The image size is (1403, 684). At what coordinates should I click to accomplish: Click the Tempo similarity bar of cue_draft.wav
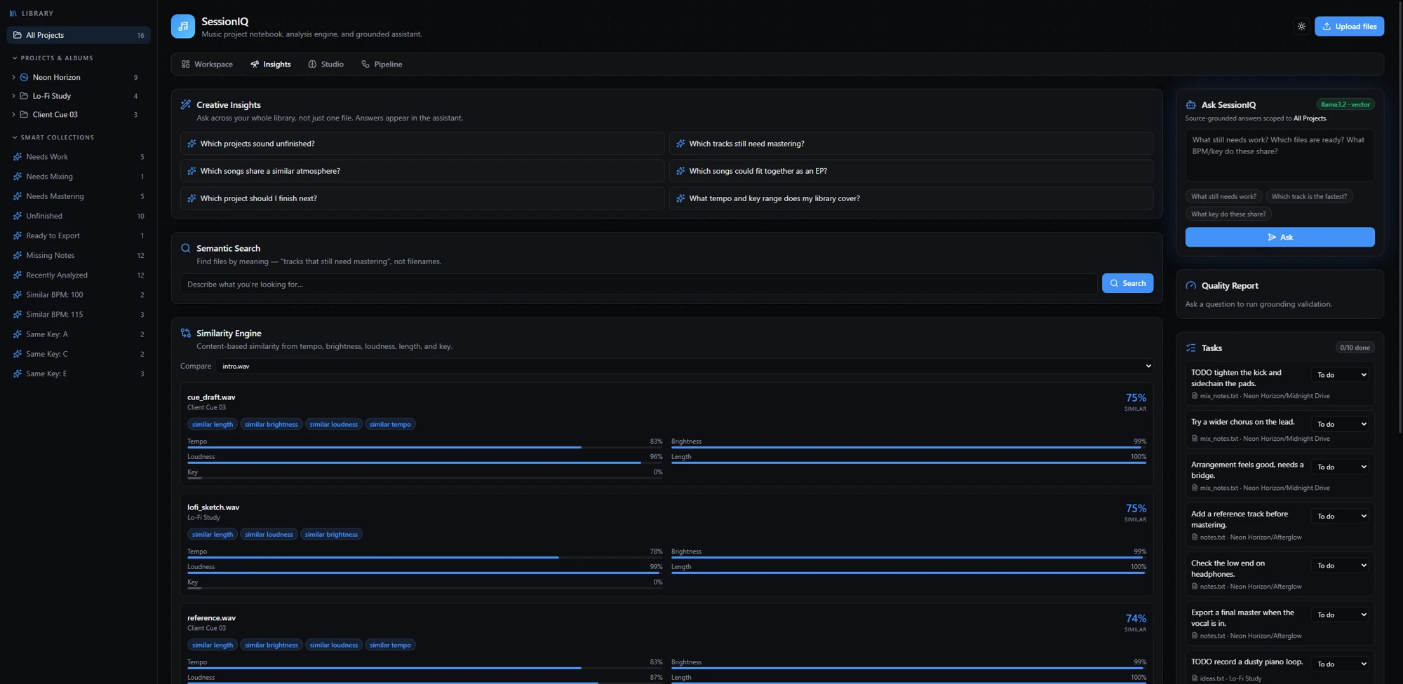click(x=424, y=447)
